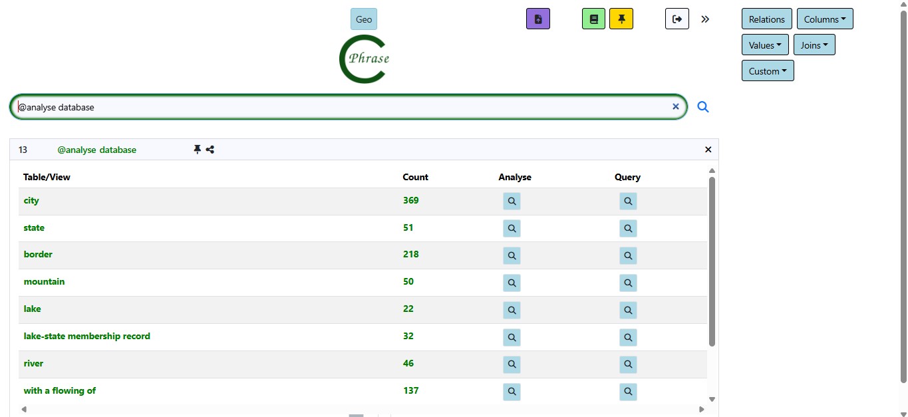This screenshot has width=908, height=417.
Task: Click 'with a flowing of' name
Action: tap(59, 391)
